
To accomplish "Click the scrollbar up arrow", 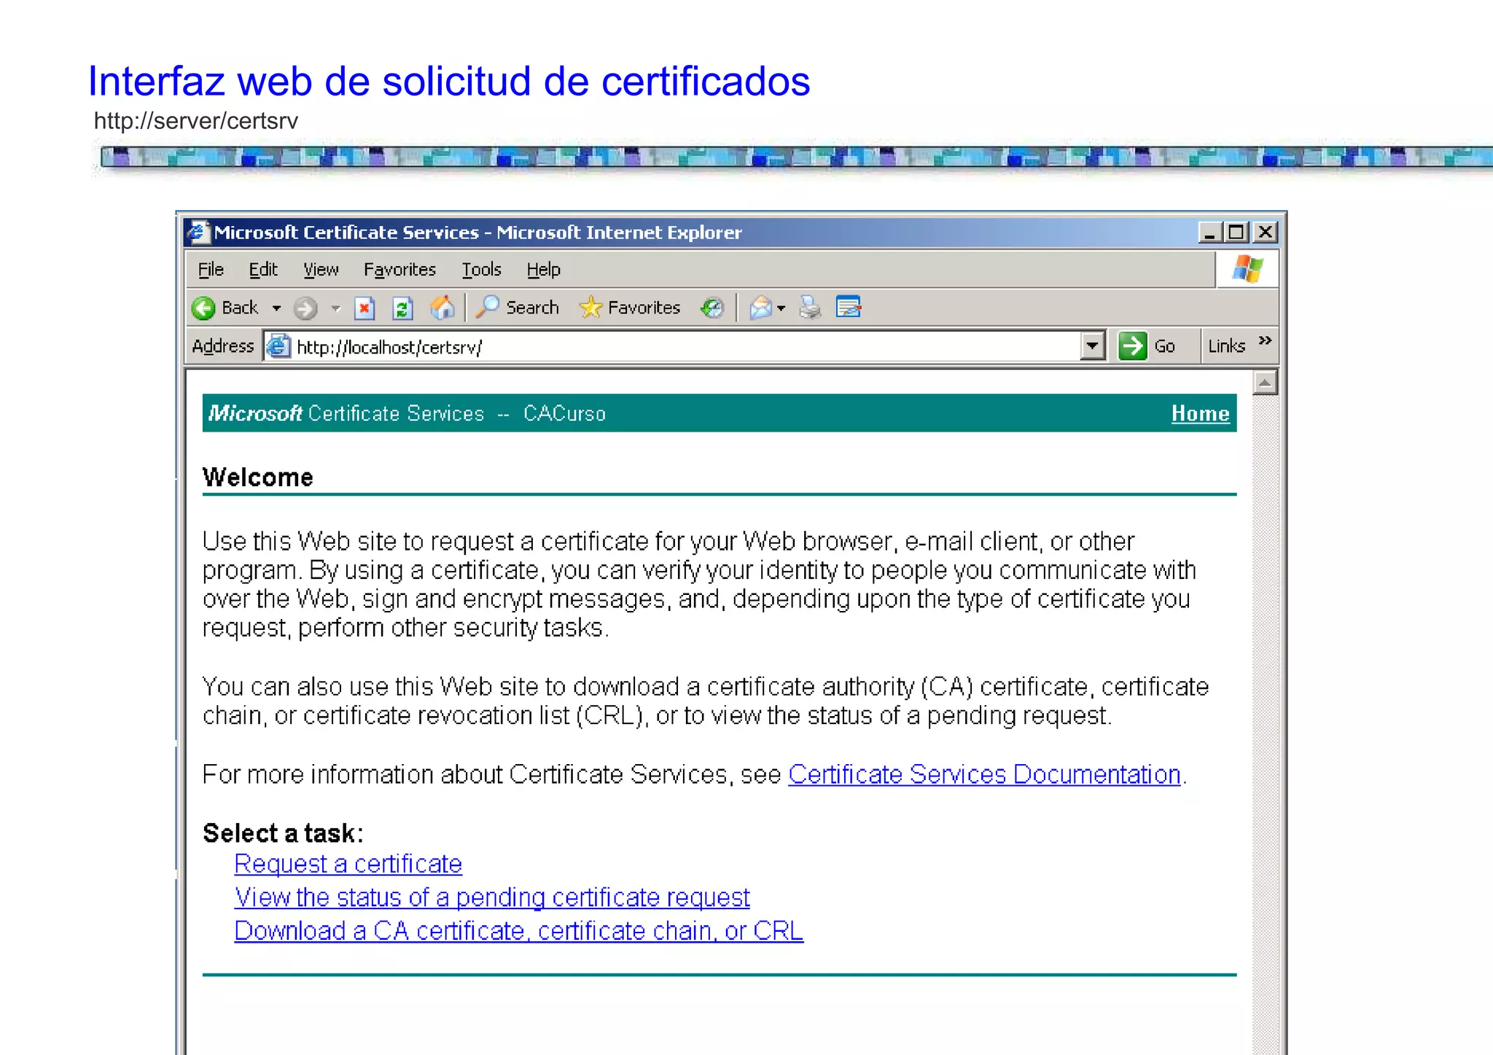I will [x=1265, y=383].
